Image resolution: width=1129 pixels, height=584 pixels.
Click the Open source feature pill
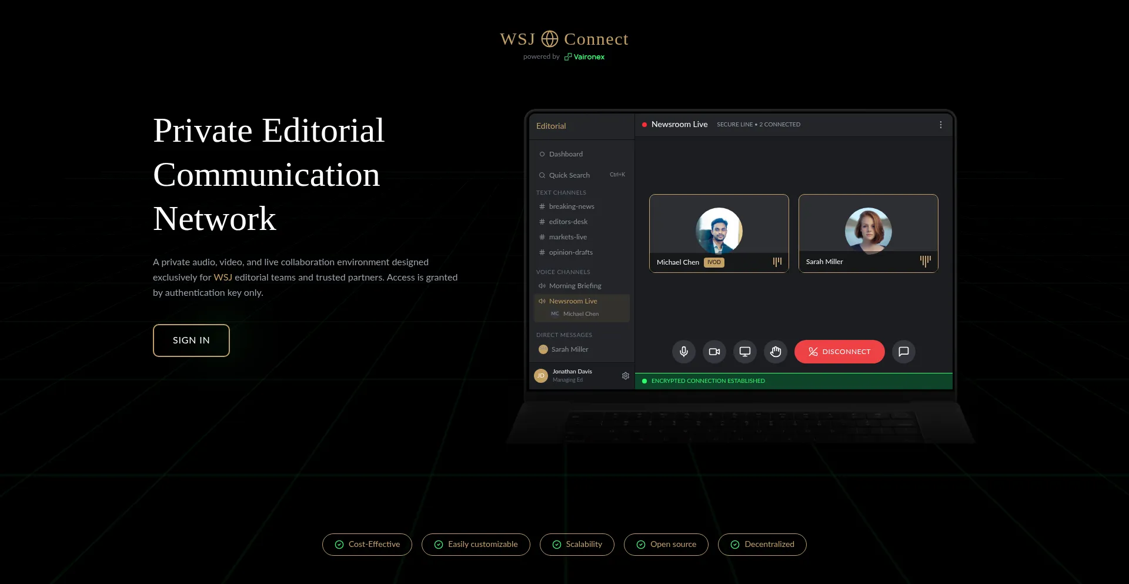point(666,545)
